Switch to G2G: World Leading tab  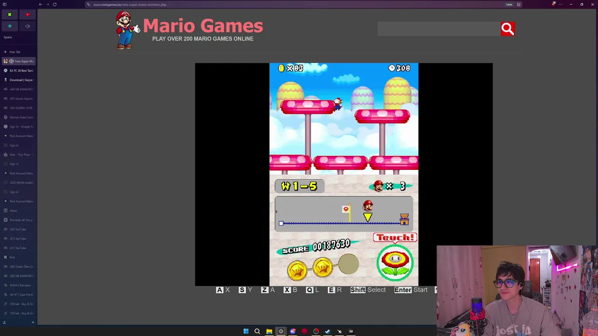(18, 182)
